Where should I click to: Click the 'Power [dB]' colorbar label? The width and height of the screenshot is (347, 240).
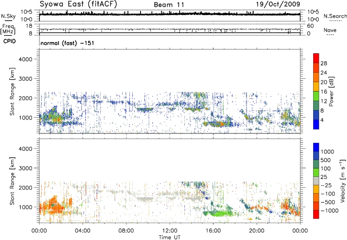pos(331,91)
